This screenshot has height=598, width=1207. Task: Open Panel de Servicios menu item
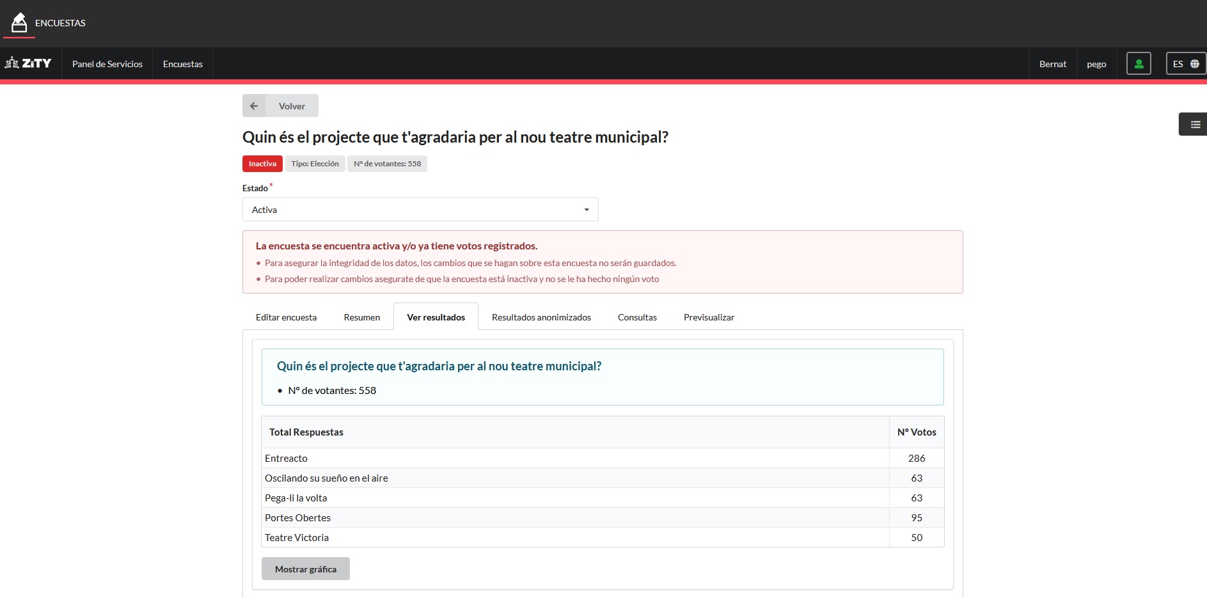pos(107,64)
